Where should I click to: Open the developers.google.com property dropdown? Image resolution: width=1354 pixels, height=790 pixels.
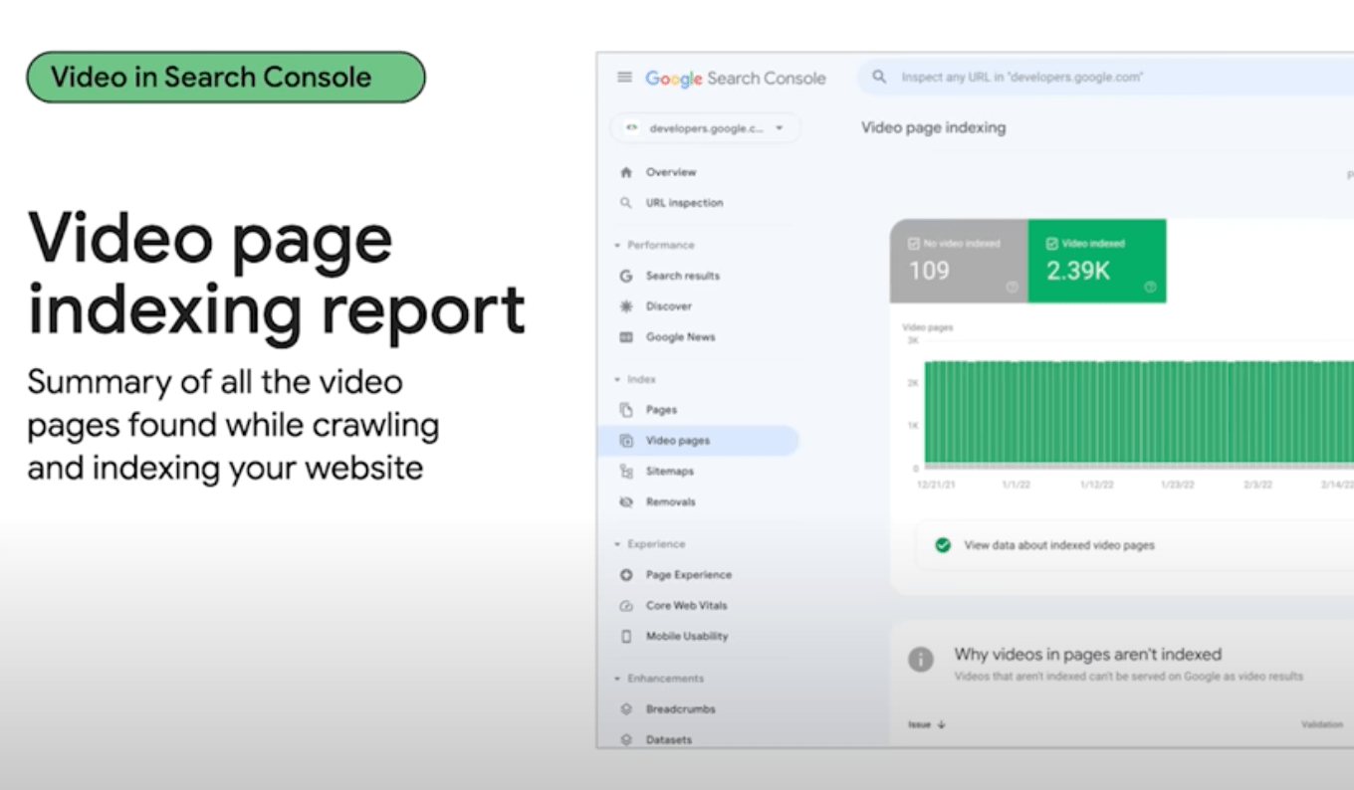pyautogui.click(x=705, y=128)
